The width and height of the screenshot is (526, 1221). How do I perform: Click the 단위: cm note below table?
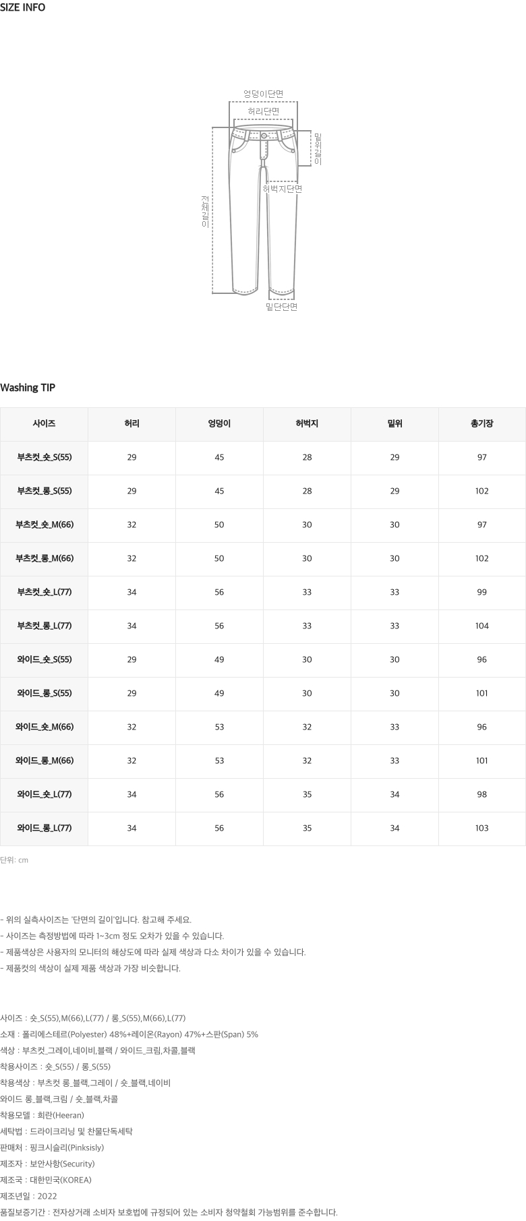click(x=14, y=860)
